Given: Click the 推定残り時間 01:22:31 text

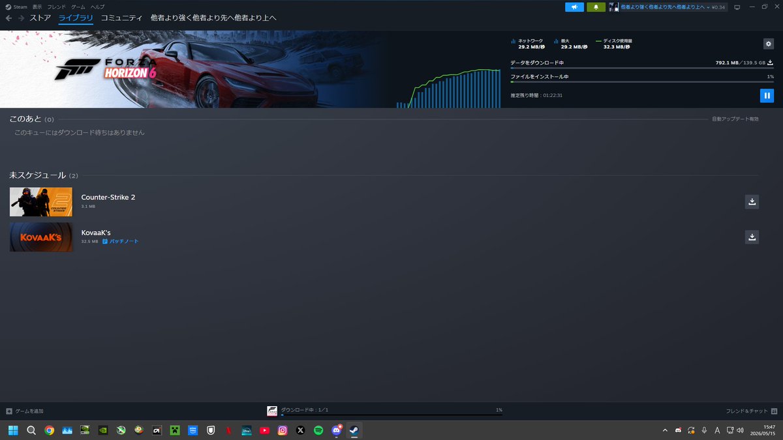Looking at the screenshot, I should (536, 95).
